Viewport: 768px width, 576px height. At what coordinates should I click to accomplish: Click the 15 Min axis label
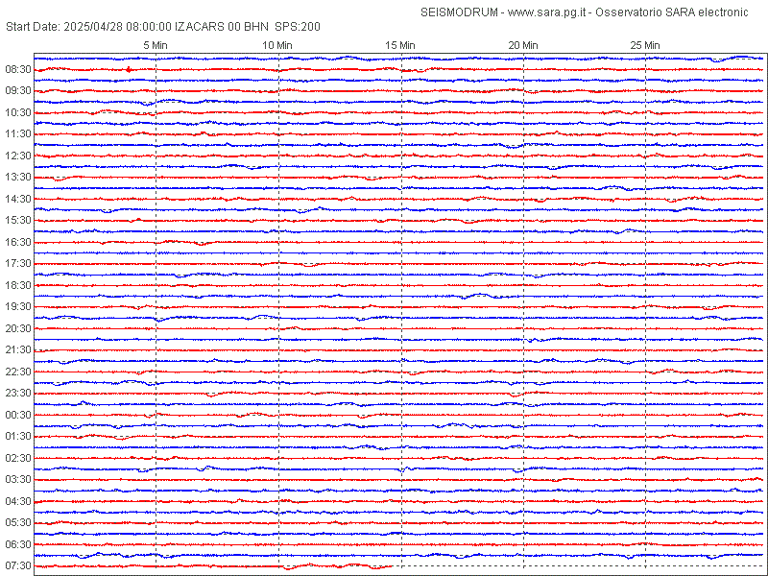pos(400,45)
